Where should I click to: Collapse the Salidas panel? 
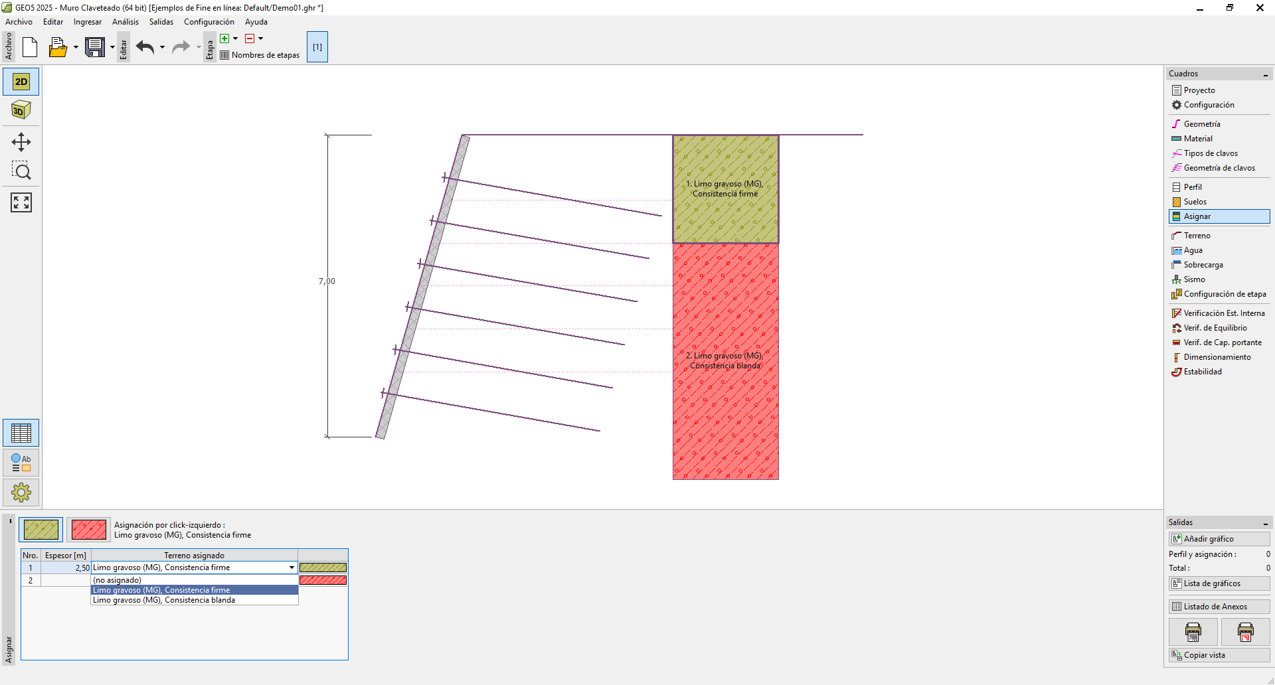tap(1266, 523)
